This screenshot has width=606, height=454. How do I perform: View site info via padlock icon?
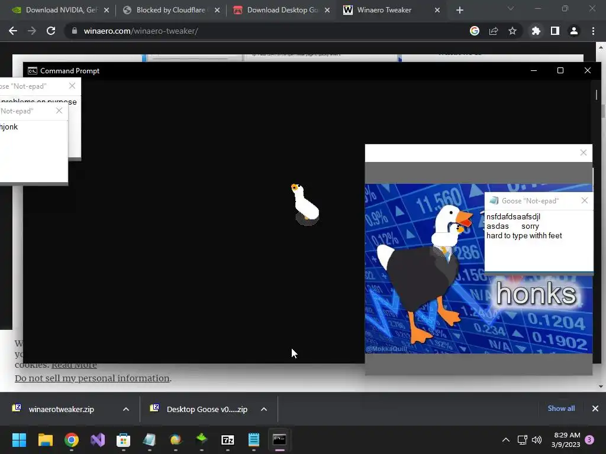click(75, 31)
